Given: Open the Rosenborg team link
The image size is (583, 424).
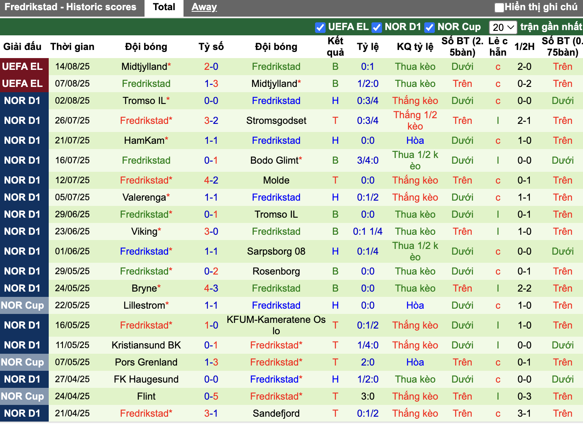Looking at the screenshot, I should [x=276, y=271].
